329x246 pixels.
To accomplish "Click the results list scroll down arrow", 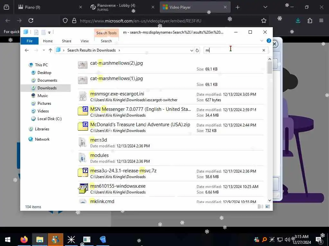I will point(270,201).
